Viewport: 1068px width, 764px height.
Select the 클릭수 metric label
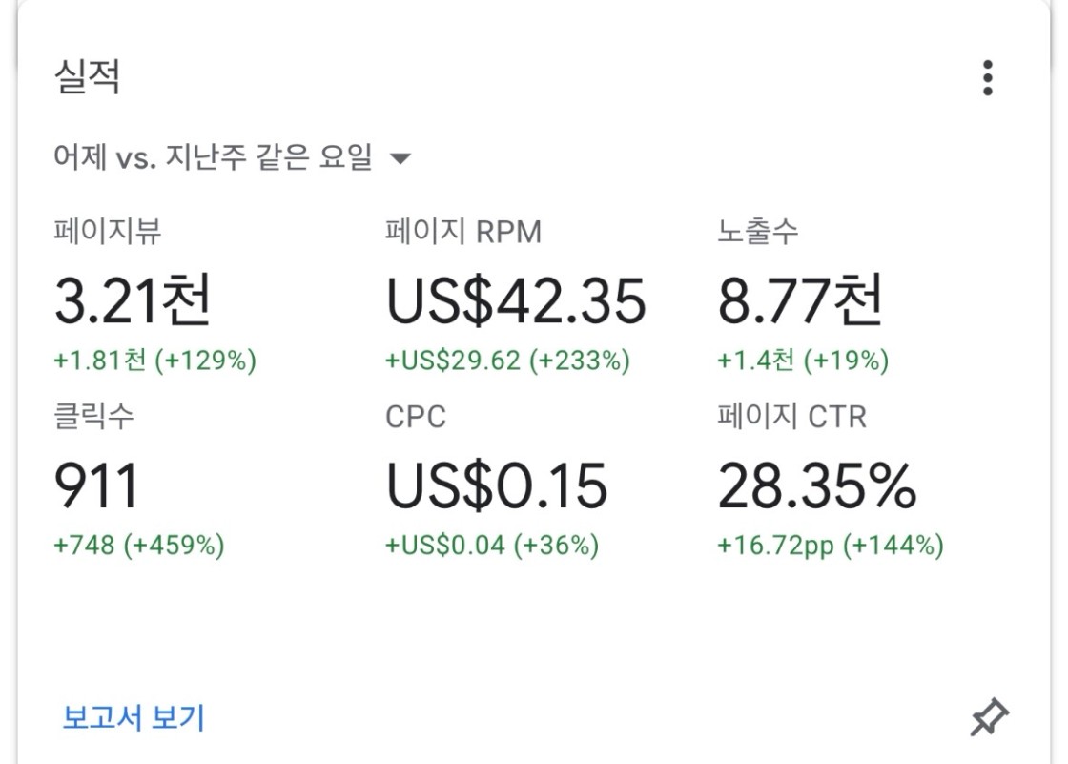pyautogui.click(x=94, y=417)
